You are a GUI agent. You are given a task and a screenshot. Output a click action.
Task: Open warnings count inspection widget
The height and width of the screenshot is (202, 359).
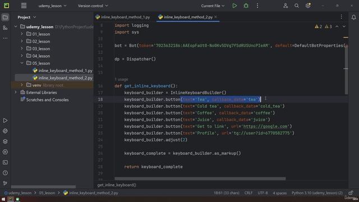(x=323, y=26)
